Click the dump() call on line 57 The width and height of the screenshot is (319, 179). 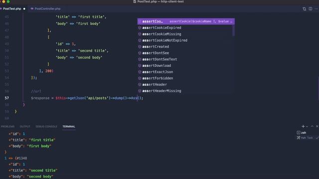coord(121,98)
